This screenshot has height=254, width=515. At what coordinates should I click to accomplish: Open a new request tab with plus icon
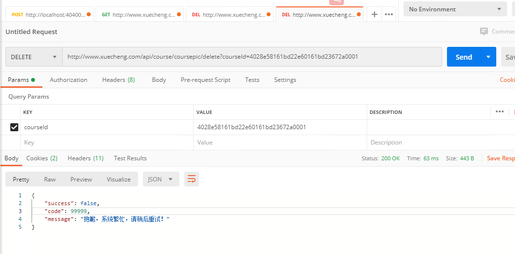coord(374,14)
